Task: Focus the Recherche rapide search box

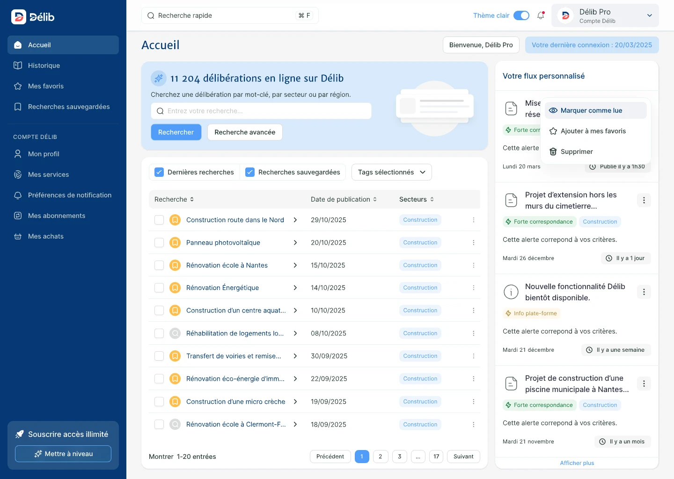Action: [x=230, y=15]
